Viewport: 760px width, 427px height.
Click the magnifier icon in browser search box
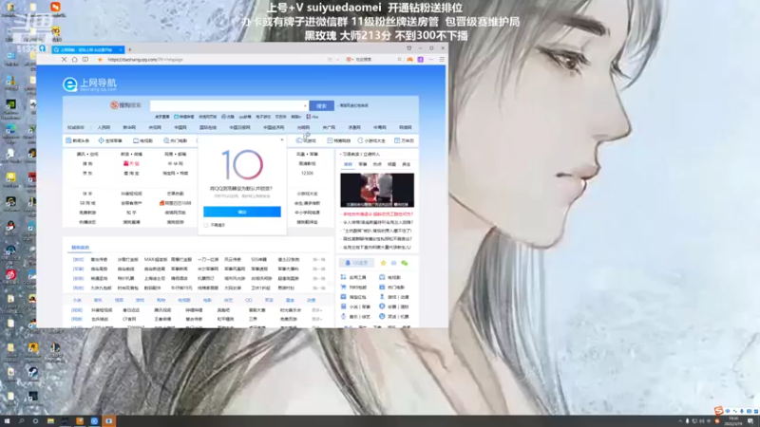399,60
